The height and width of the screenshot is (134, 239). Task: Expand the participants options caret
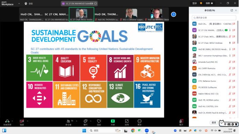(x=77, y=121)
